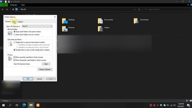
Task: Open the Desktop folder icon
Action: coord(65,21)
